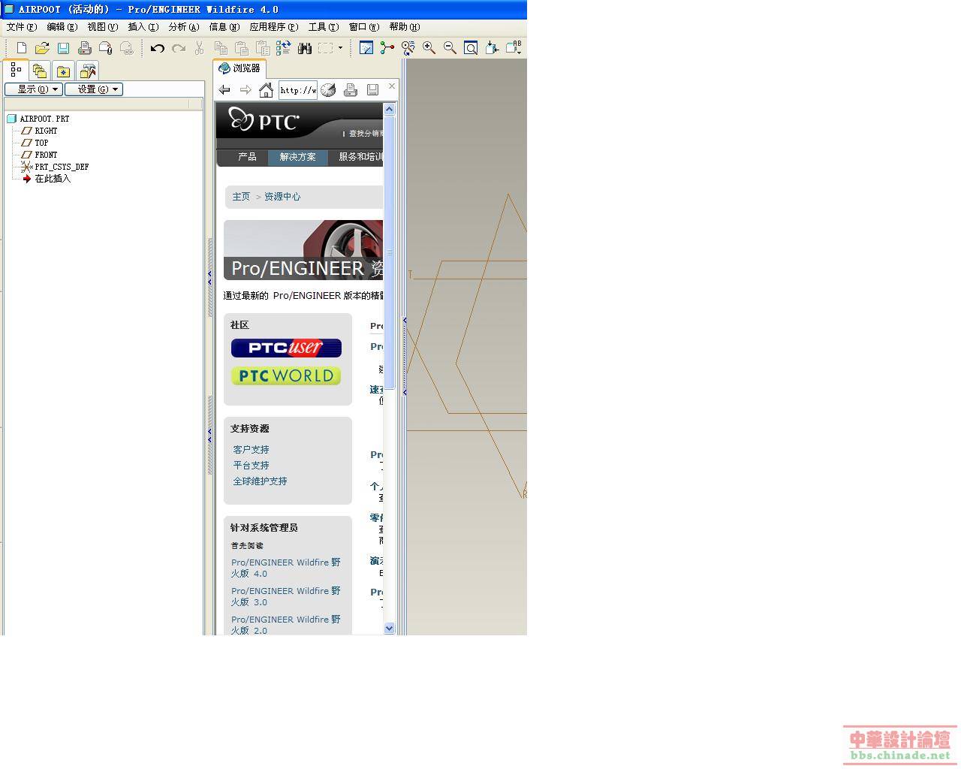Save the browser page
961x769 pixels.
[x=372, y=90]
